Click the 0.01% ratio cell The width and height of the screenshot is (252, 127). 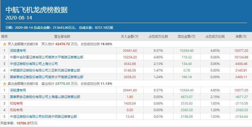click(x=158, y=117)
